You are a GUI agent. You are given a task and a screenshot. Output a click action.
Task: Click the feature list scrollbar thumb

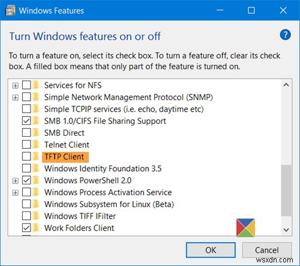click(x=286, y=190)
